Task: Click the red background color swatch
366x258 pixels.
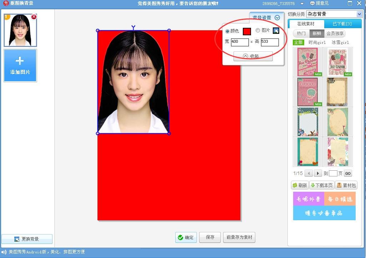Action: click(x=247, y=31)
